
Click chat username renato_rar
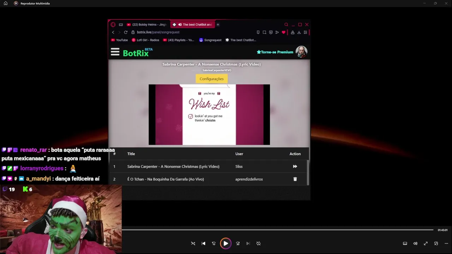click(x=34, y=150)
